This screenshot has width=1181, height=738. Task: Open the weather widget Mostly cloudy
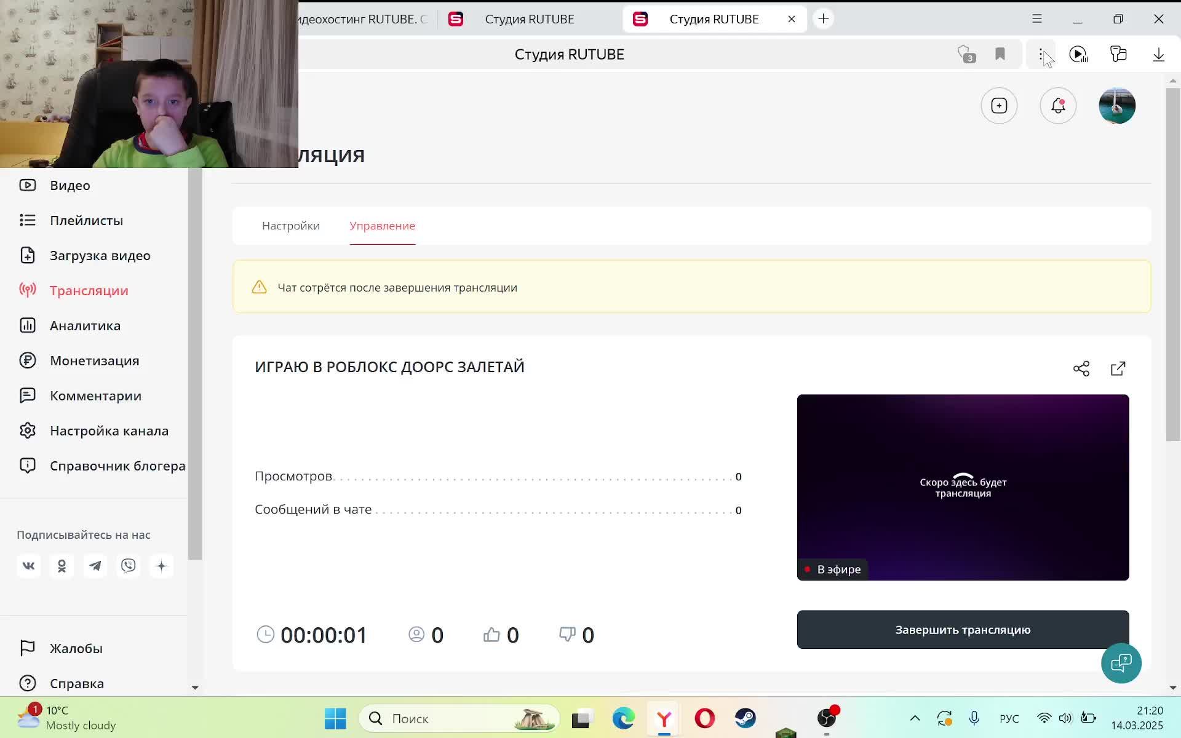click(66, 718)
